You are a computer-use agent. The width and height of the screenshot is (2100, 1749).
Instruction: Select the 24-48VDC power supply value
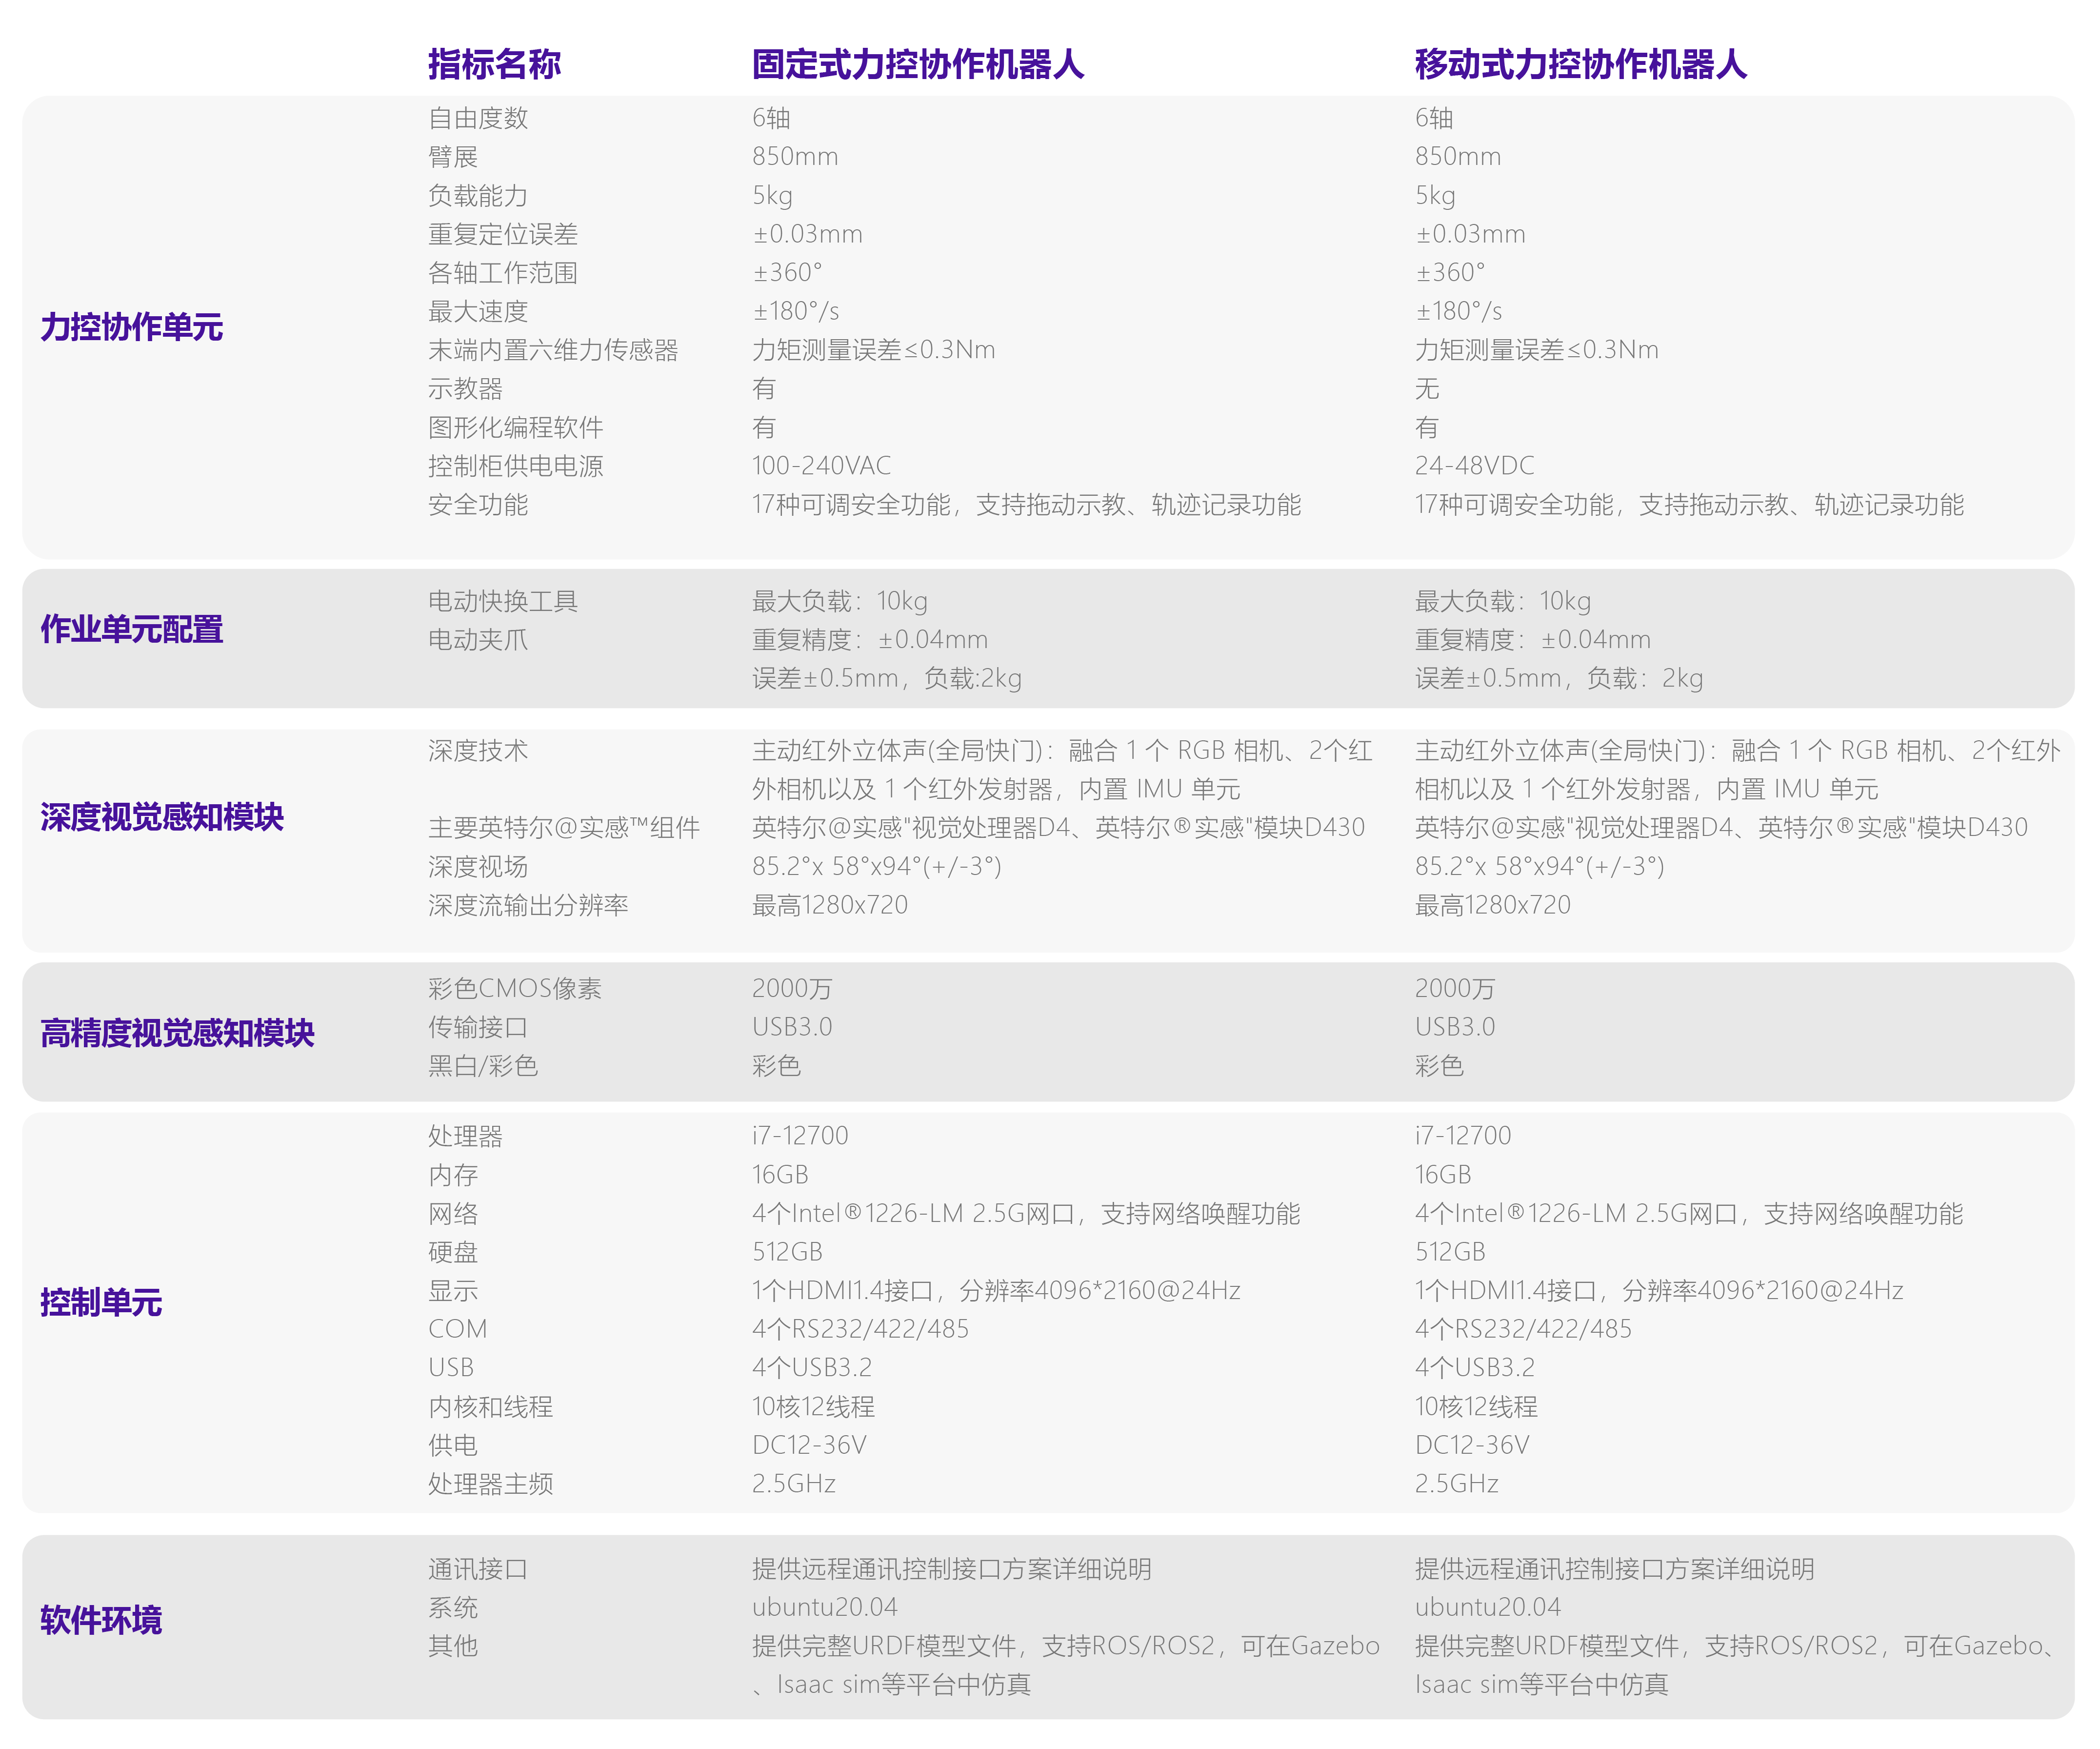(1474, 466)
